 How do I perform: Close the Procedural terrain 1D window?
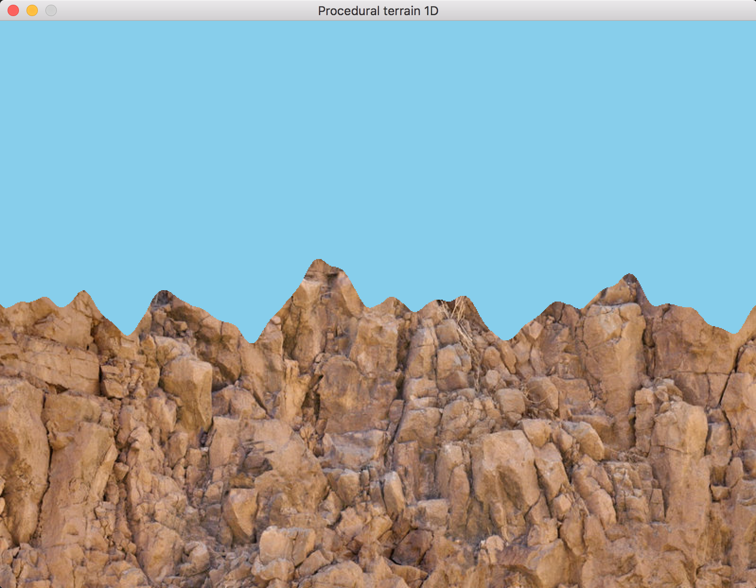coord(13,10)
